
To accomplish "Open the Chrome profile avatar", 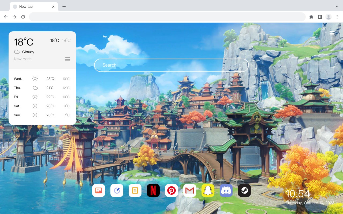I will coord(329,17).
